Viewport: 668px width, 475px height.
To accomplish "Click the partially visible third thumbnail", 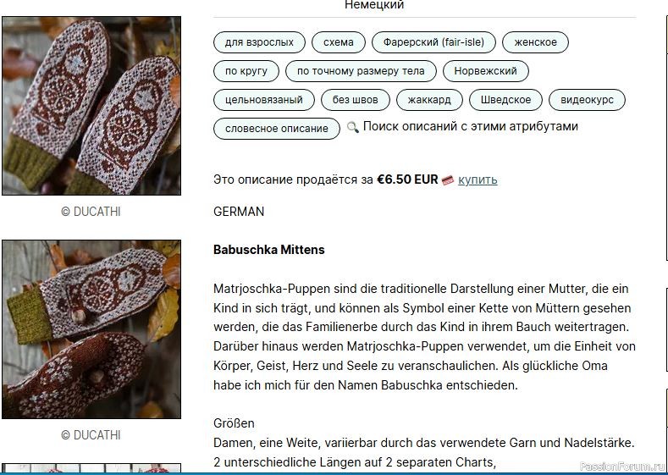I will point(91,468).
